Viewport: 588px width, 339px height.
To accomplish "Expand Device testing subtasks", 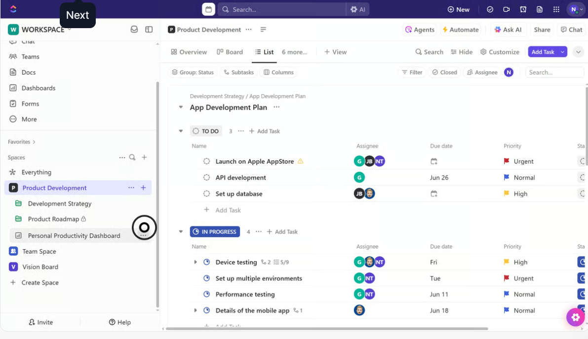I will coord(196,262).
